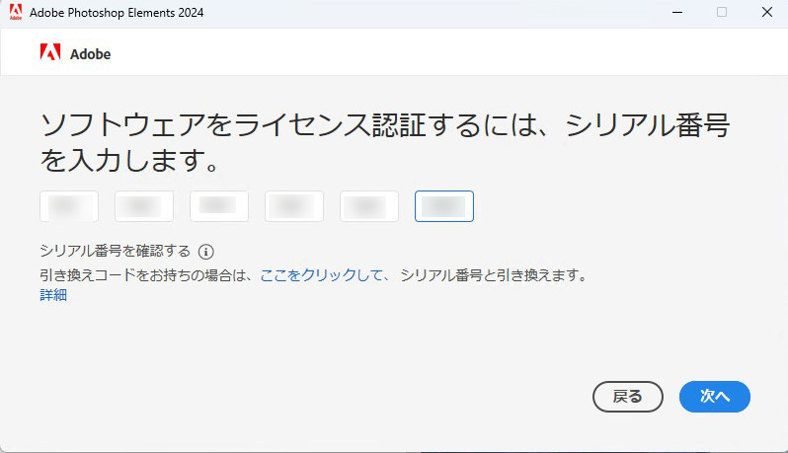Minimize the Photoshop Elements installer window
788x453 pixels.
pos(677,12)
